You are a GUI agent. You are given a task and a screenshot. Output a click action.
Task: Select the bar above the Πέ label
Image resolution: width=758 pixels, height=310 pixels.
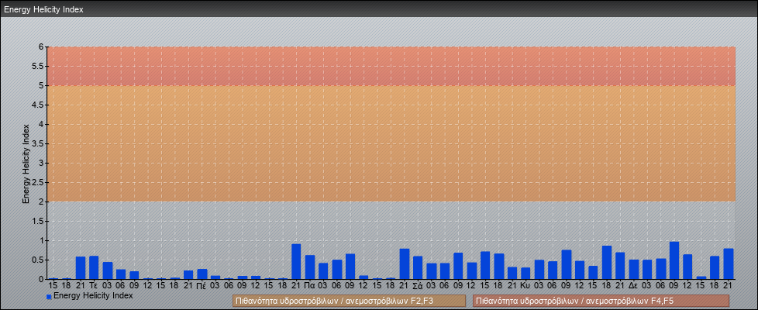pyautogui.click(x=202, y=274)
